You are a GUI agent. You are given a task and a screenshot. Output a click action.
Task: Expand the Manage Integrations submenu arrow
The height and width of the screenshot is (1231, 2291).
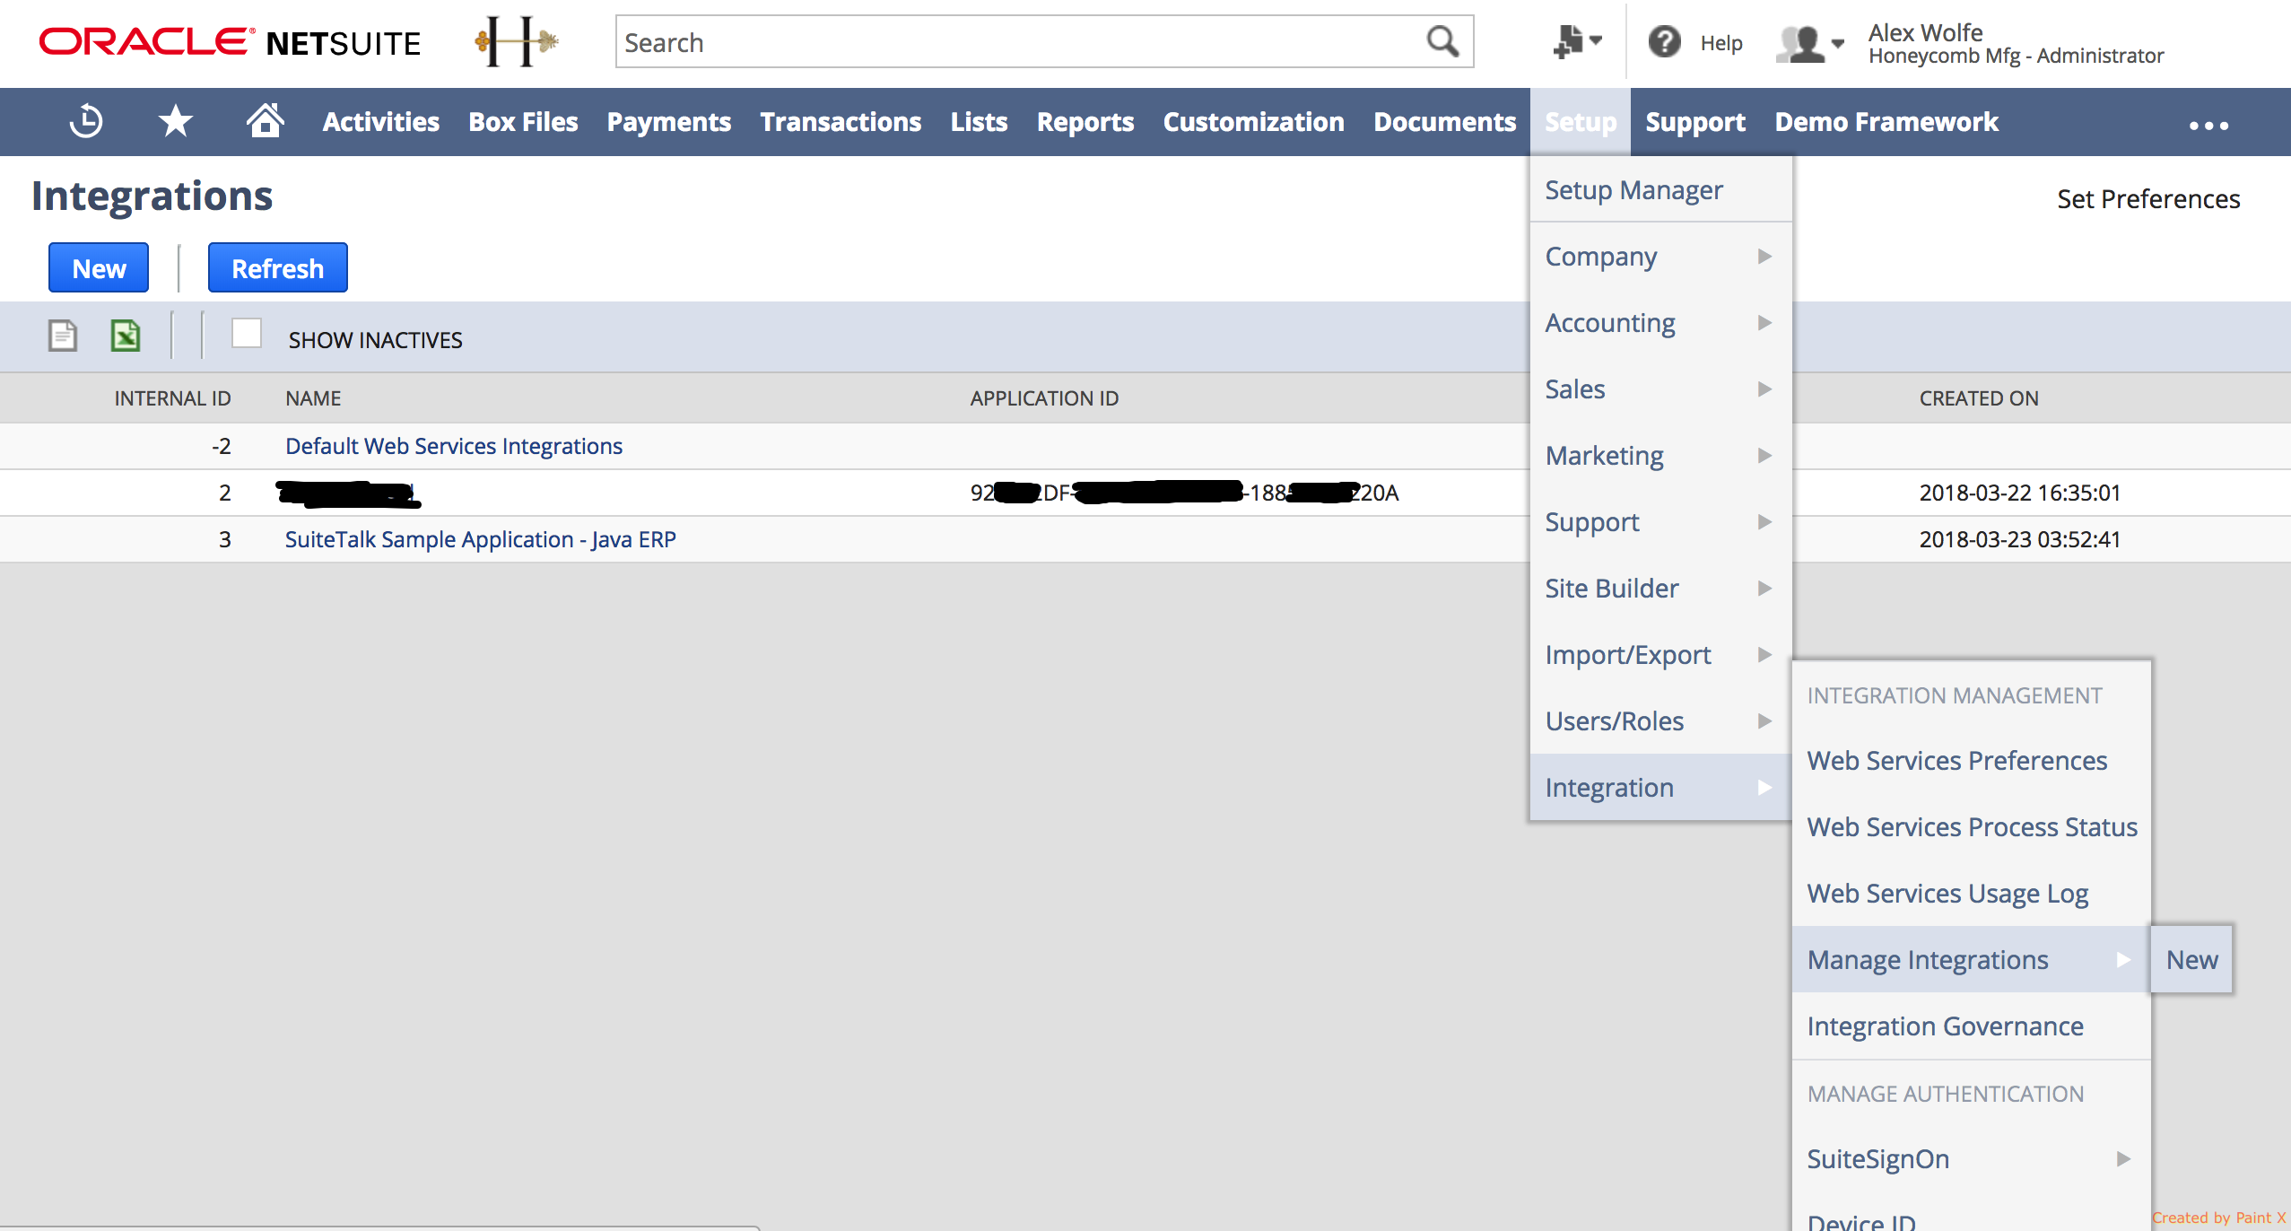[2123, 960]
